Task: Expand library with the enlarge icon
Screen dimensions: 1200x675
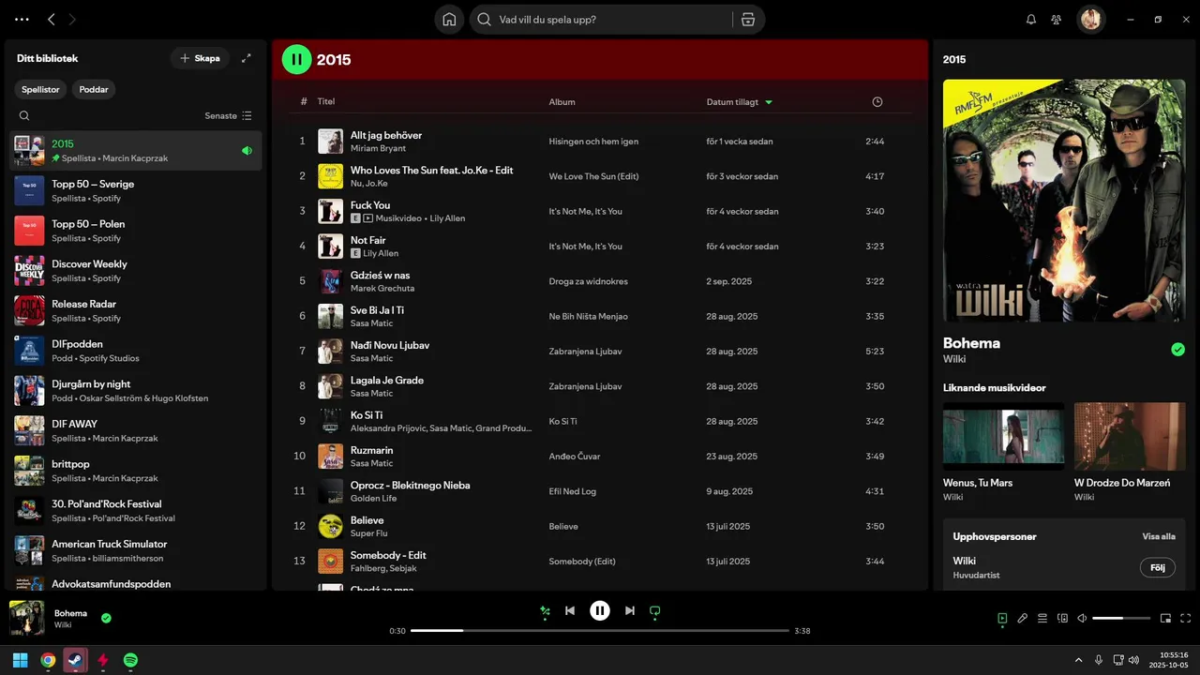Action: pos(247,58)
